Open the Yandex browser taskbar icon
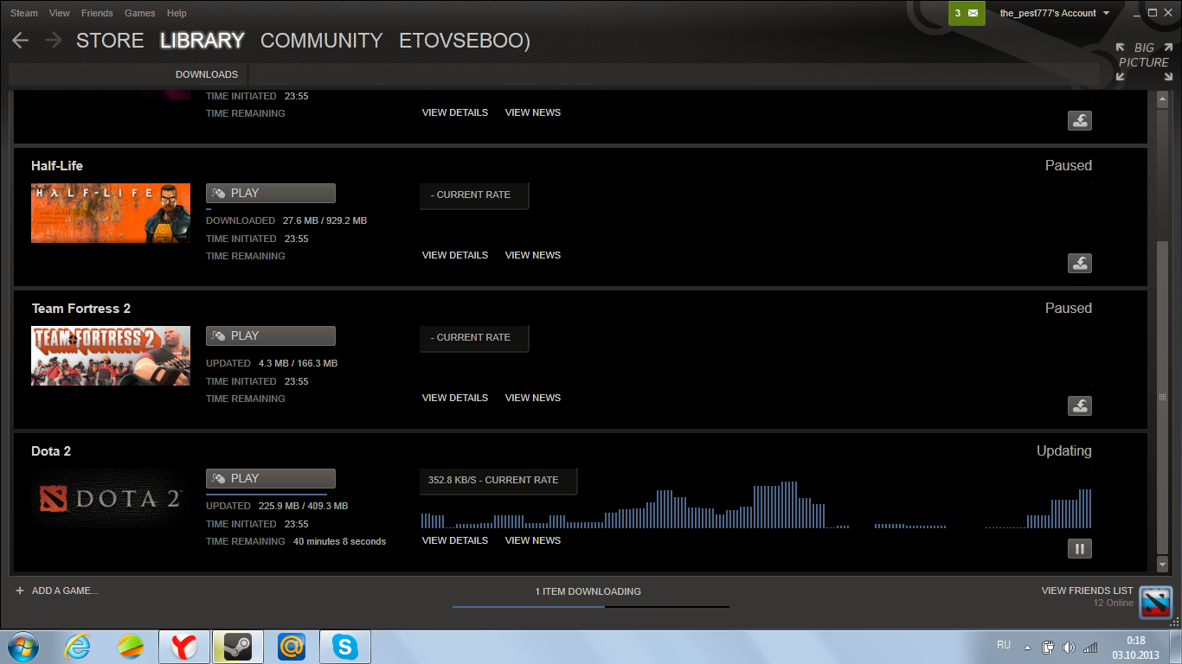The height and width of the screenshot is (664, 1182). click(183, 646)
